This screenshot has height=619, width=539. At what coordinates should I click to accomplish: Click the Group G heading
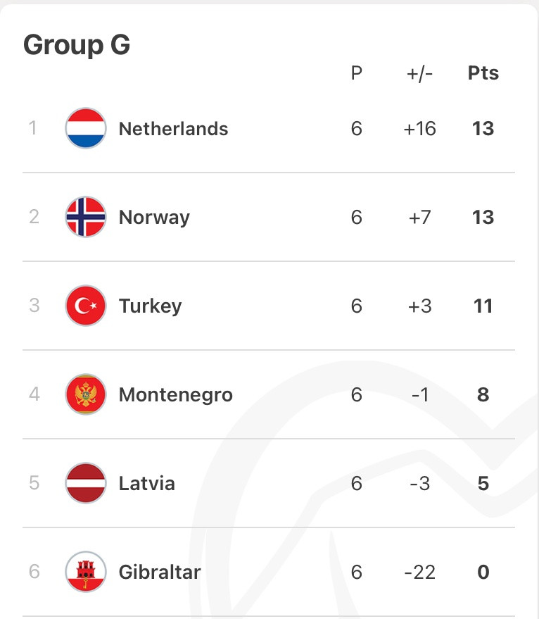(x=77, y=45)
